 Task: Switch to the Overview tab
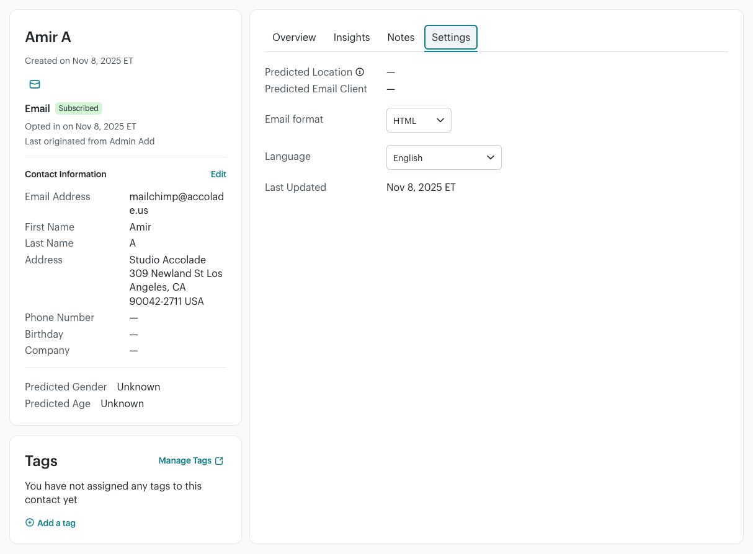[294, 37]
